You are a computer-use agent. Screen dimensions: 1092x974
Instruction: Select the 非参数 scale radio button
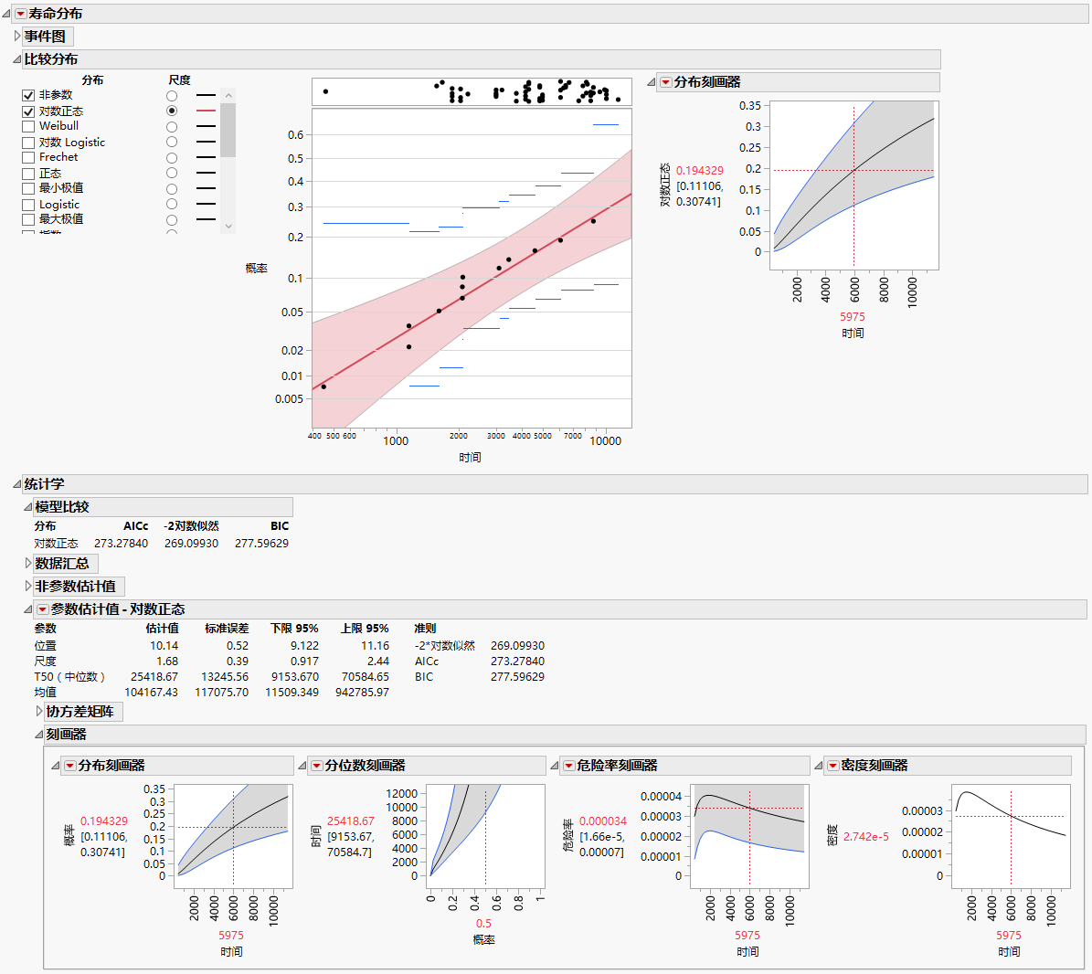click(x=172, y=96)
